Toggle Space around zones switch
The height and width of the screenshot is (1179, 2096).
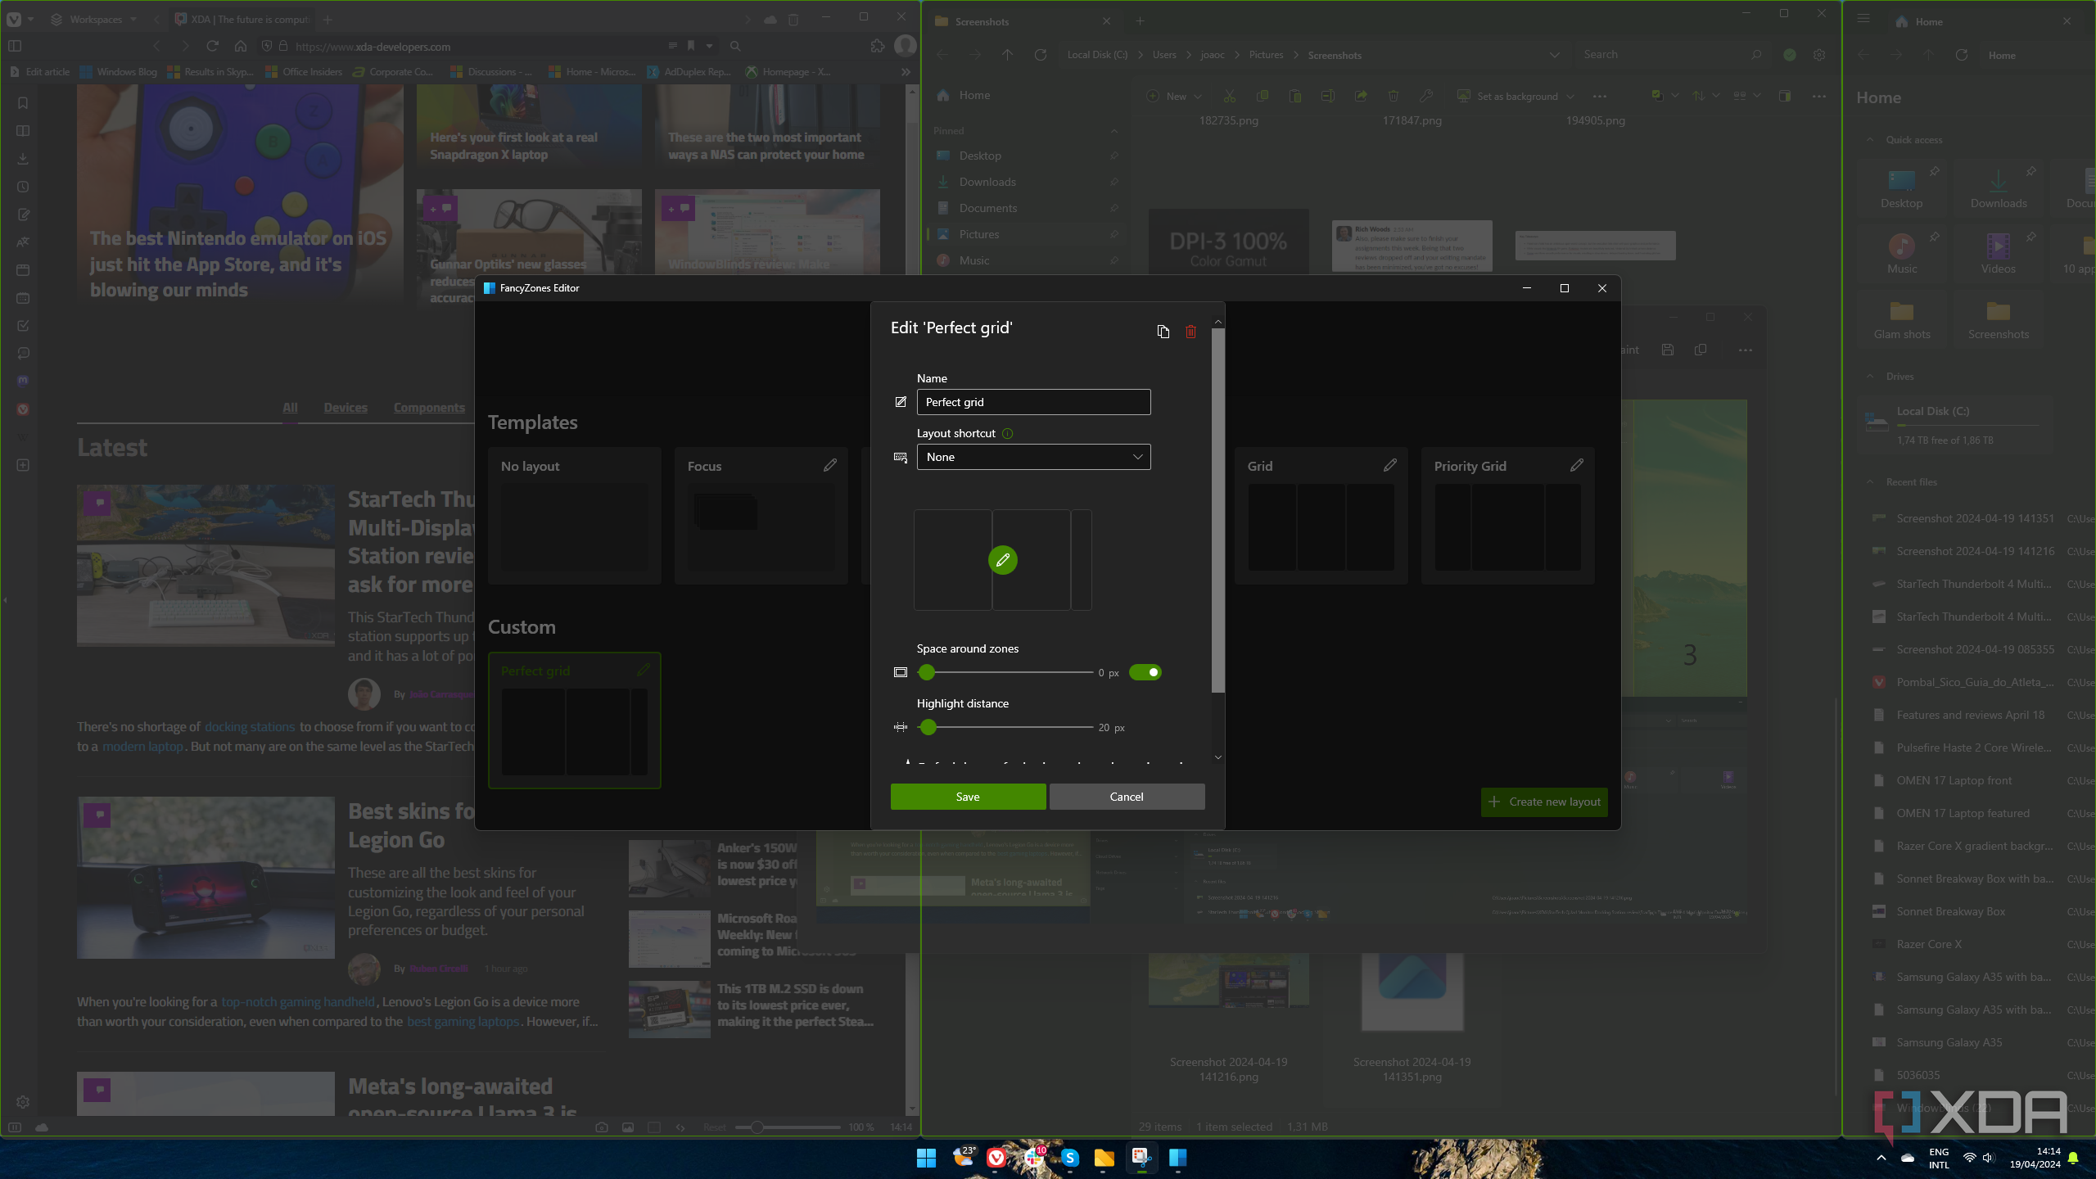click(x=1145, y=672)
